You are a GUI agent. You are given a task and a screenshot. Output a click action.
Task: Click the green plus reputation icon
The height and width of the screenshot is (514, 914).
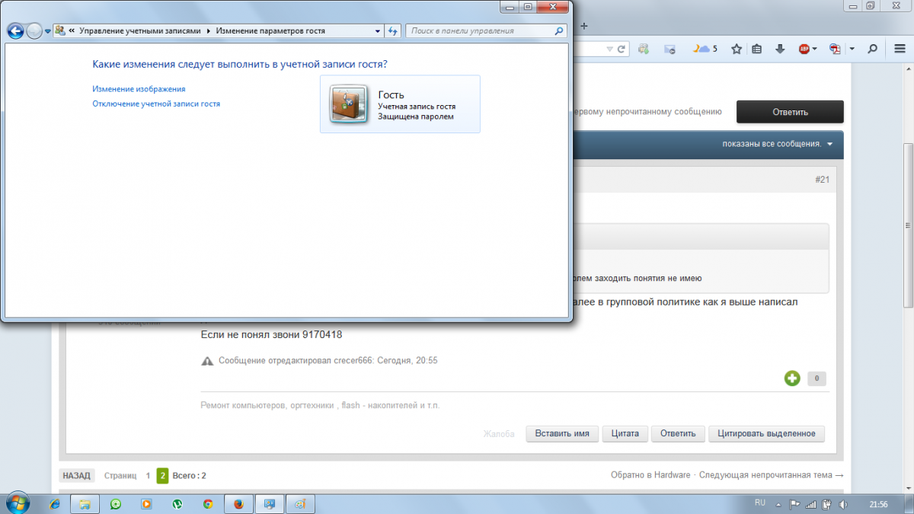coord(792,378)
